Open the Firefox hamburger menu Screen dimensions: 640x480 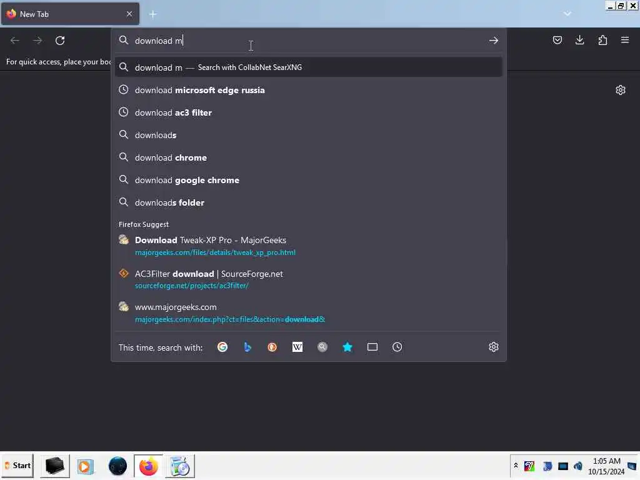625,40
